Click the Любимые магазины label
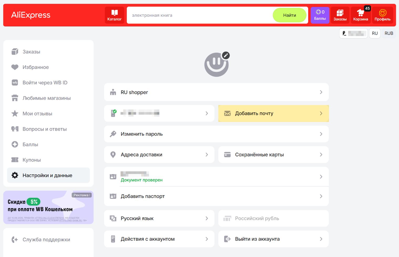The image size is (399, 257). 47,98
